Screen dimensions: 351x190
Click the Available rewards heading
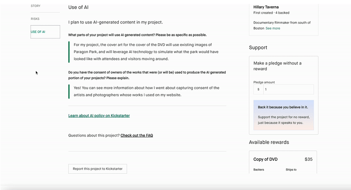269,142
